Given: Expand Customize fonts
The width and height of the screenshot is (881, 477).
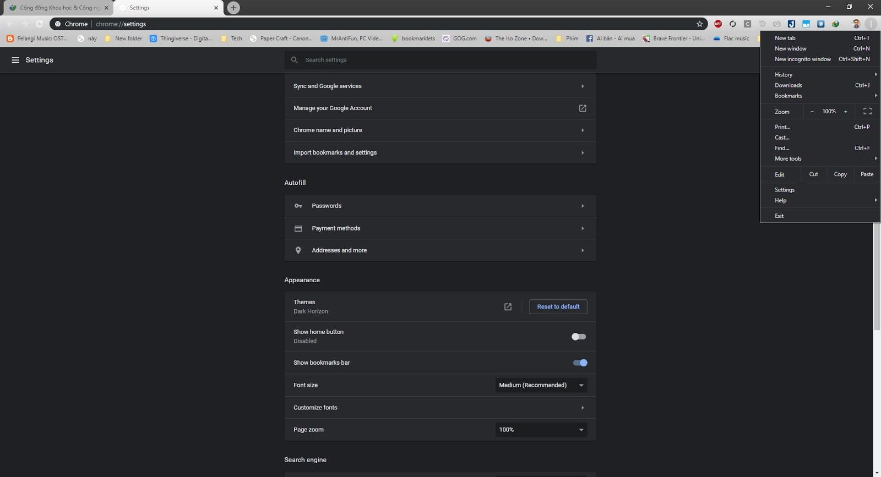Looking at the screenshot, I should click(x=440, y=408).
